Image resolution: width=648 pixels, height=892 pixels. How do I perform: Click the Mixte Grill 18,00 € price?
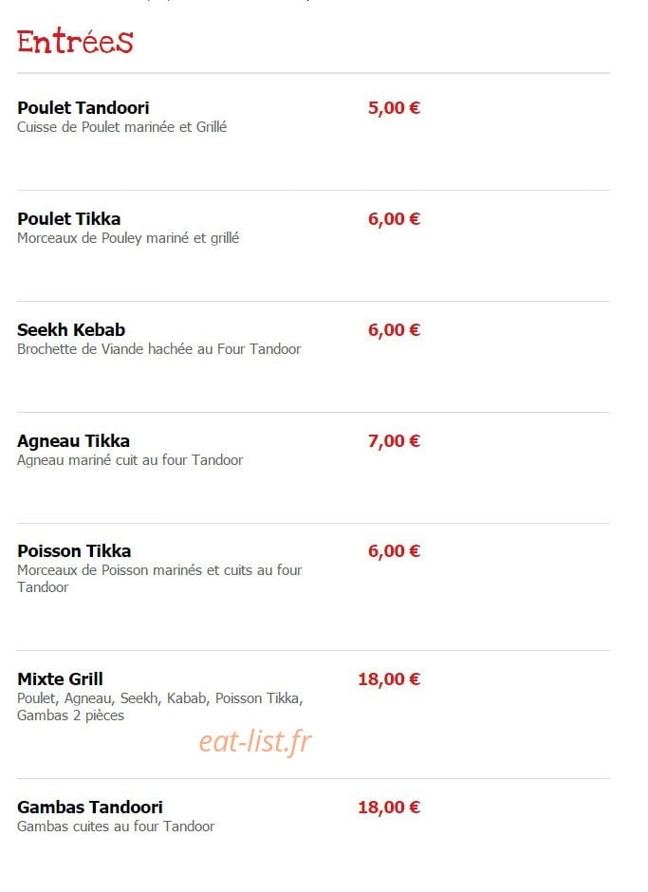coord(389,678)
